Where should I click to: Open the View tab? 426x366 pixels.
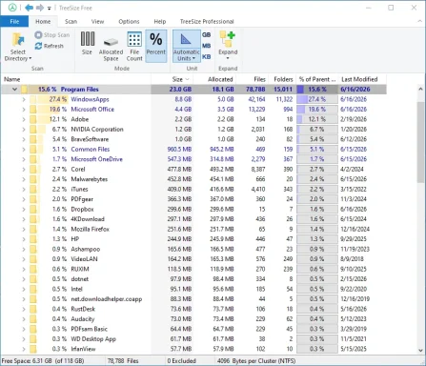pos(97,21)
